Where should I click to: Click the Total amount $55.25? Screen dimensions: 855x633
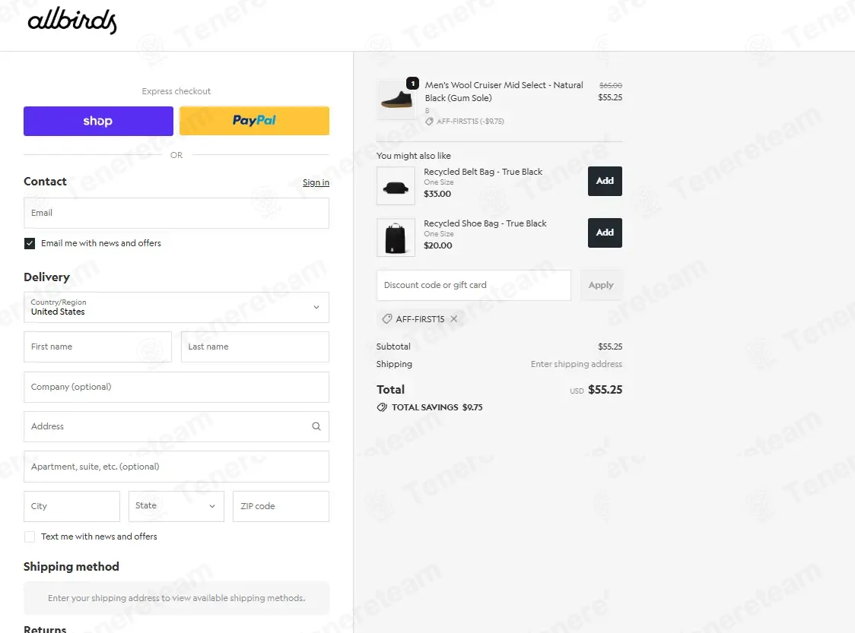click(x=605, y=390)
